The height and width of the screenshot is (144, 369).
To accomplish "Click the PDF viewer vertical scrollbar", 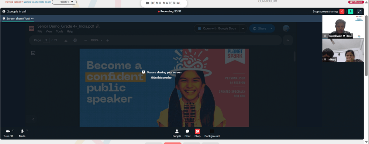I will pos(294,56).
